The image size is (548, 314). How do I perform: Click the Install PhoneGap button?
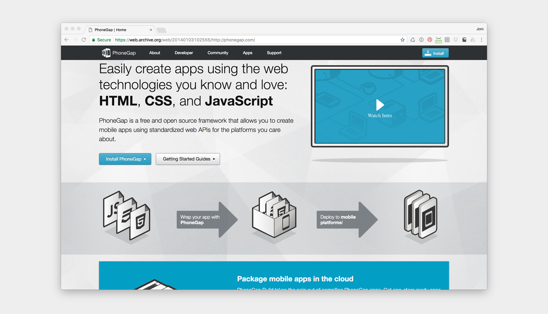125,159
